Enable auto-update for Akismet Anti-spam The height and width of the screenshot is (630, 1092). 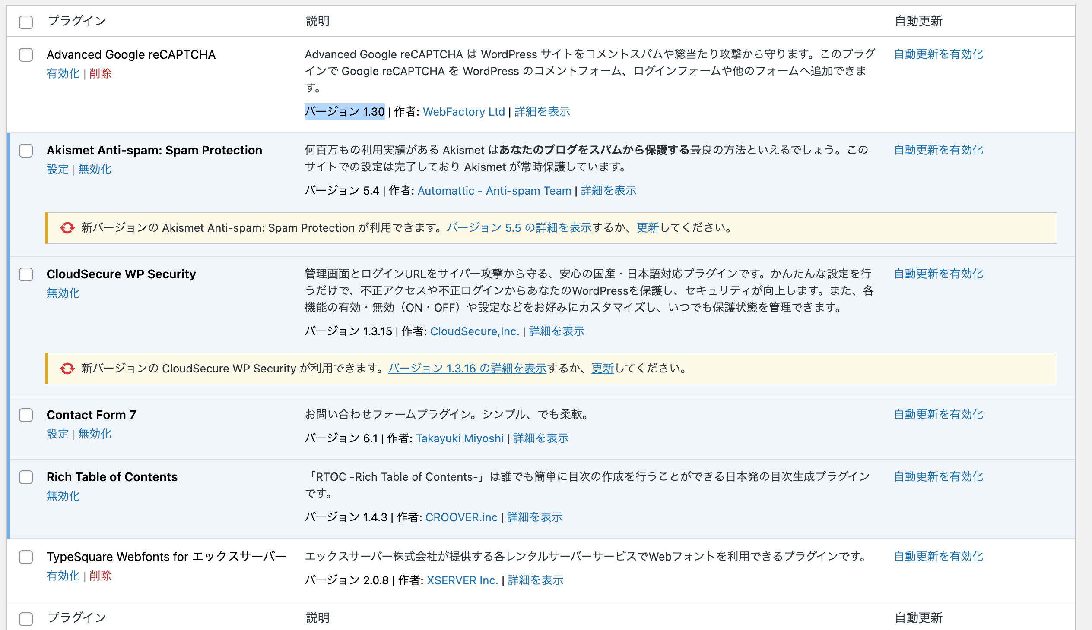point(939,150)
